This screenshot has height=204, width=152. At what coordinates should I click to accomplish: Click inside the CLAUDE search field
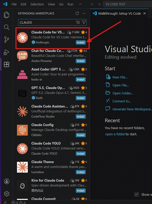coord(48,22)
